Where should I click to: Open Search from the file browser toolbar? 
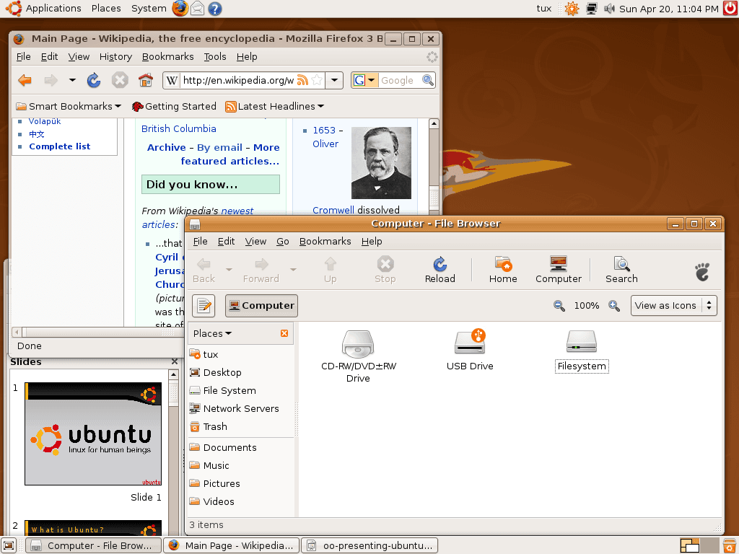(x=621, y=268)
